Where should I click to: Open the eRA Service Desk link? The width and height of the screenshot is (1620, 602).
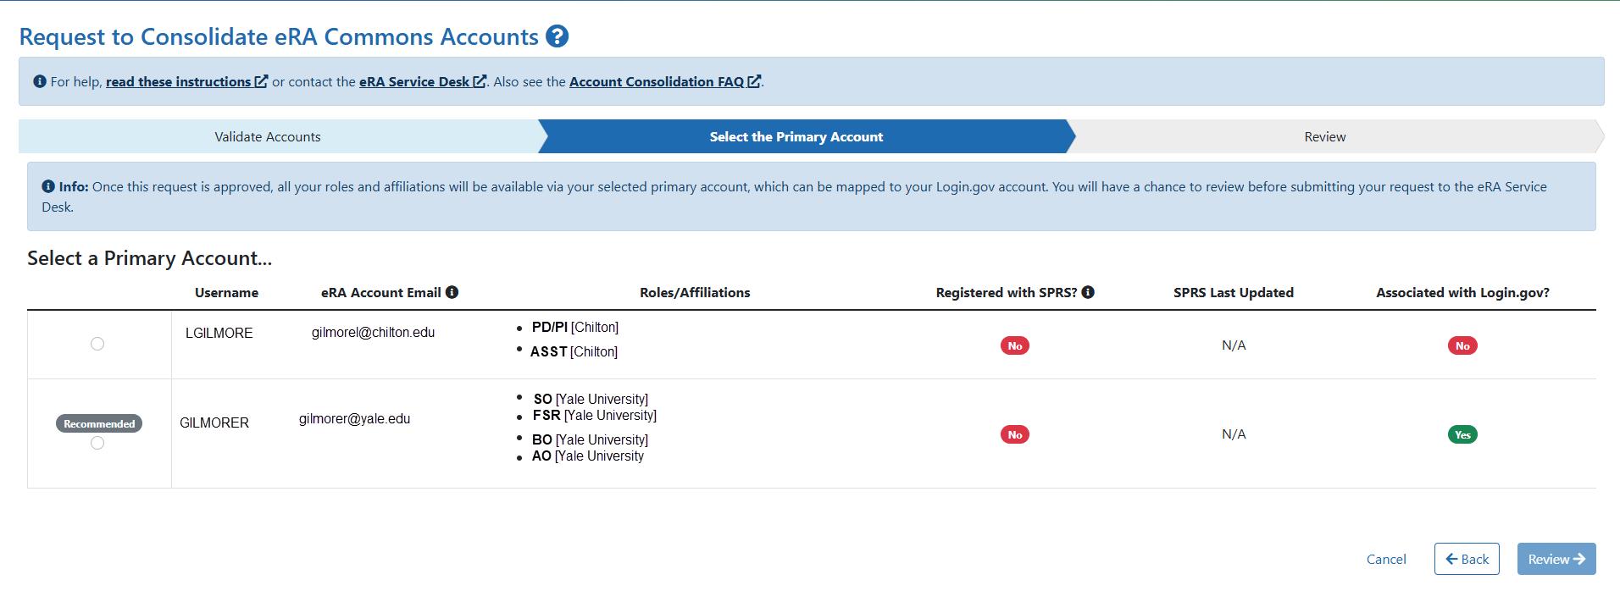point(414,80)
